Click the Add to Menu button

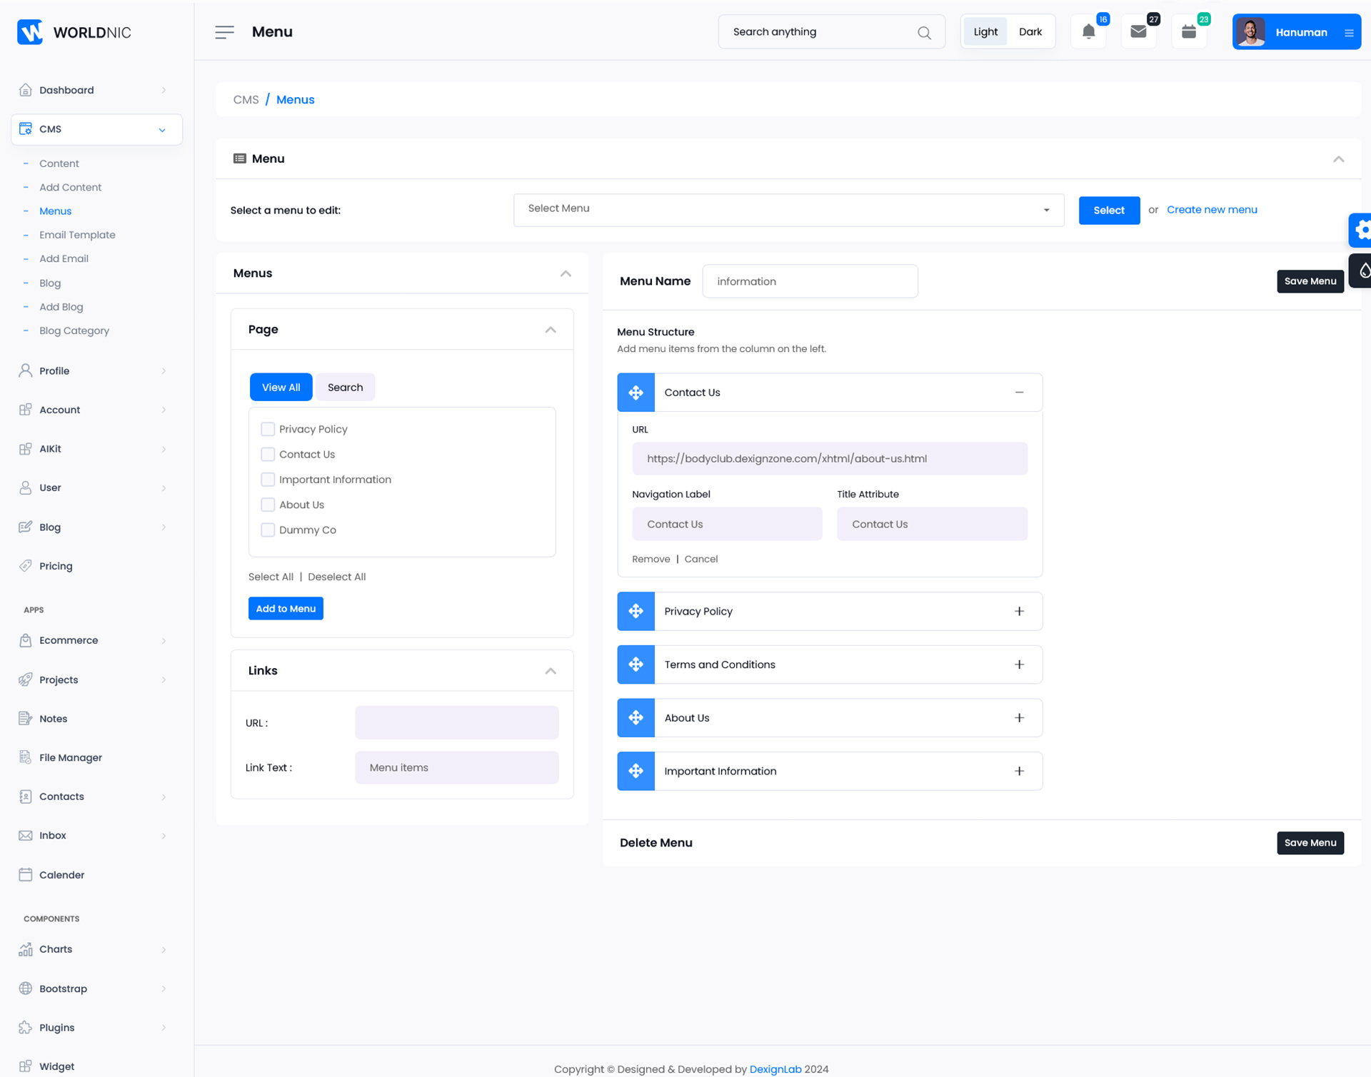(286, 608)
